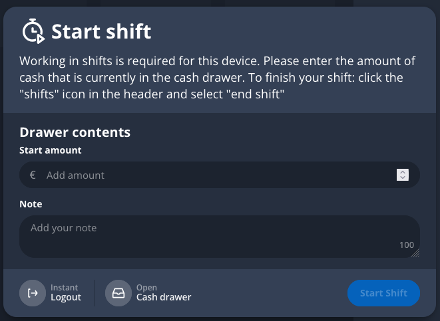Image resolution: width=440 pixels, height=321 pixels.
Task: Increase start amount with up arrow
Action: (x=402, y=172)
